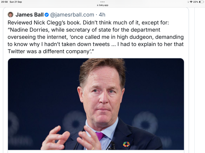Viewport: 205px width, 153px height.
Task: Tap the battery icon in status bar
Action: click(201, 2)
